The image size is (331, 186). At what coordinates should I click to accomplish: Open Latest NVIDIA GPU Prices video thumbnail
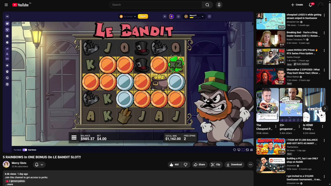pyautogui.click(x=271, y=56)
